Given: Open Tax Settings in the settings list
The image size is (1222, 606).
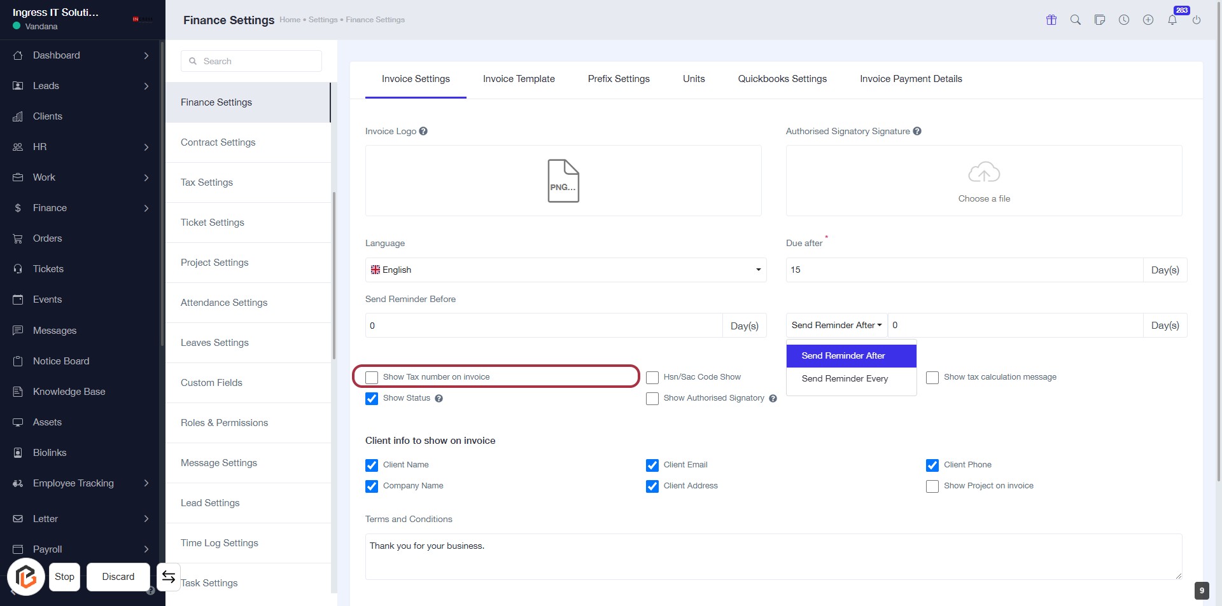Looking at the screenshot, I should point(207,182).
